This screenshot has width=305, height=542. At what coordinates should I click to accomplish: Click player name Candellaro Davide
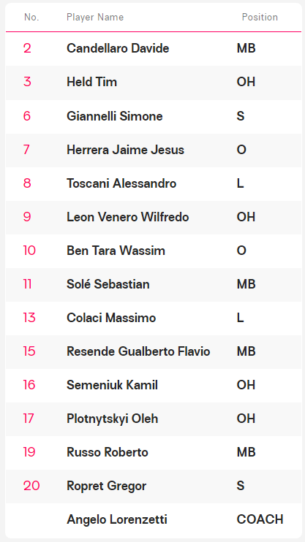118,48
